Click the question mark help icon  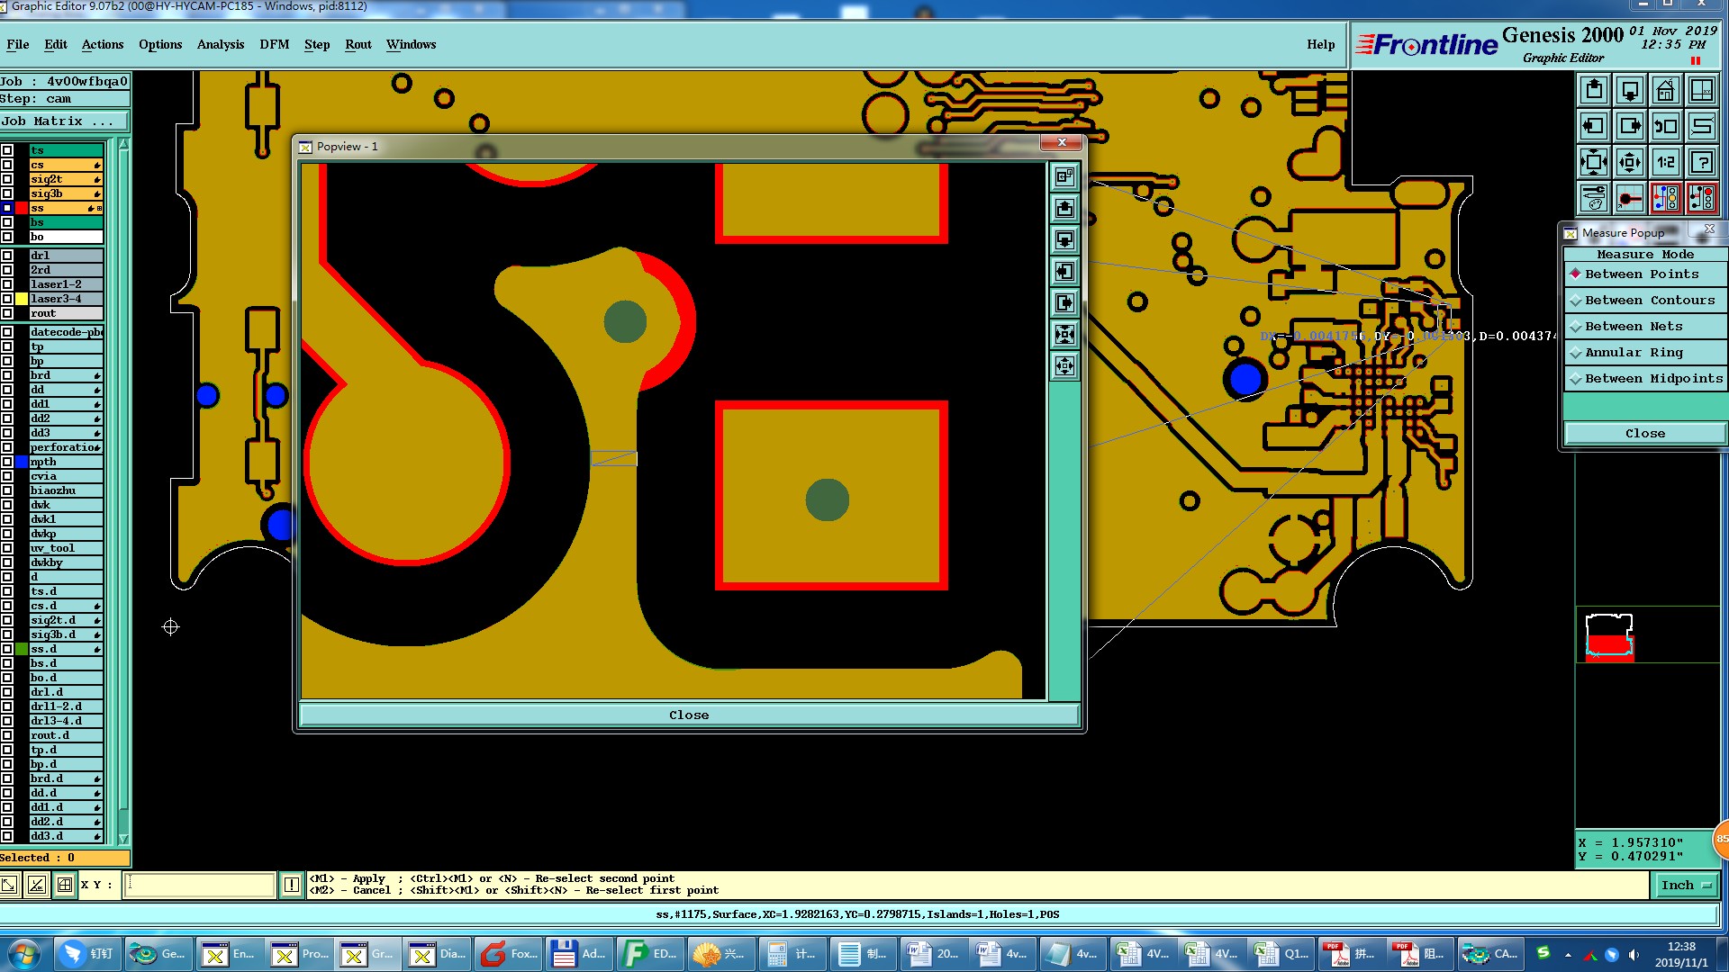pyautogui.click(x=1701, y=162)
